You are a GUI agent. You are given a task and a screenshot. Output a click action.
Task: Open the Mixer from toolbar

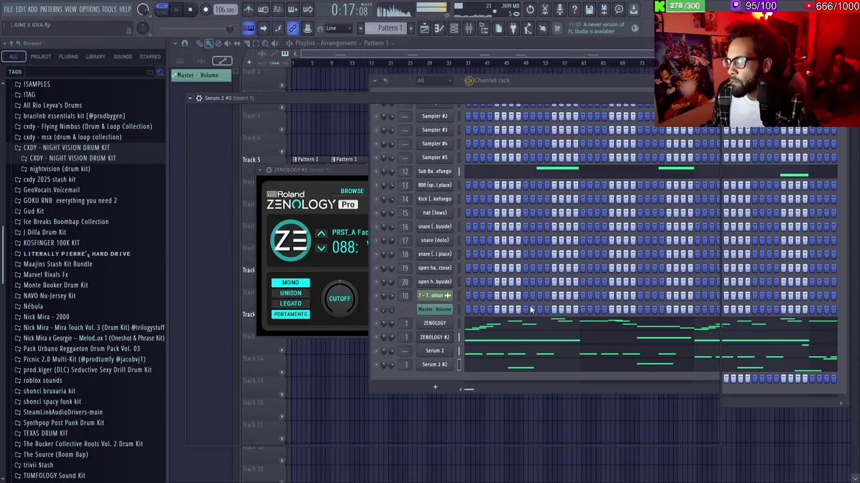pos(469,28)
